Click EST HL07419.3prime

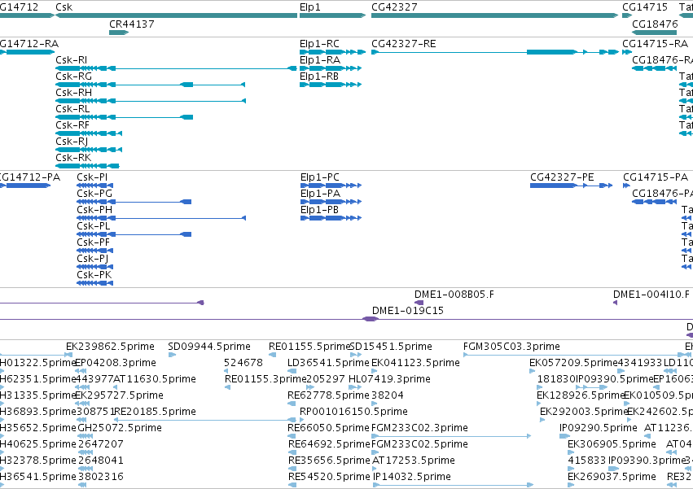pyautogui.click(x=389, y=379)
